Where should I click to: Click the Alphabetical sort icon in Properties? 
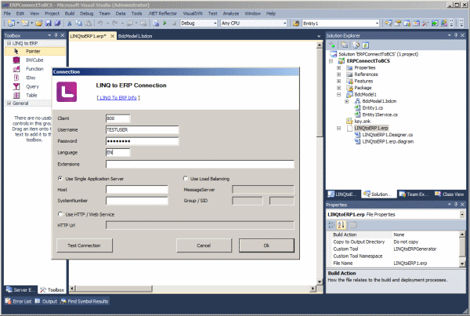pyautogui.click(x=341, y=225)
